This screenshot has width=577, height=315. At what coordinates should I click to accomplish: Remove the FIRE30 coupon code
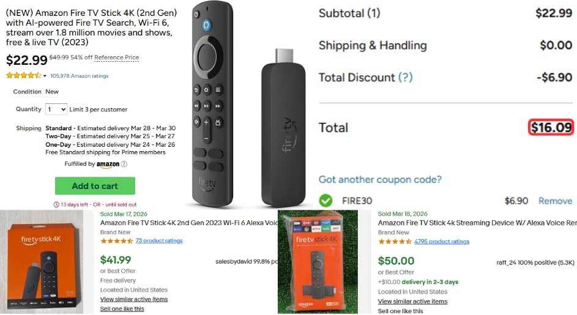tap(556, 201)
